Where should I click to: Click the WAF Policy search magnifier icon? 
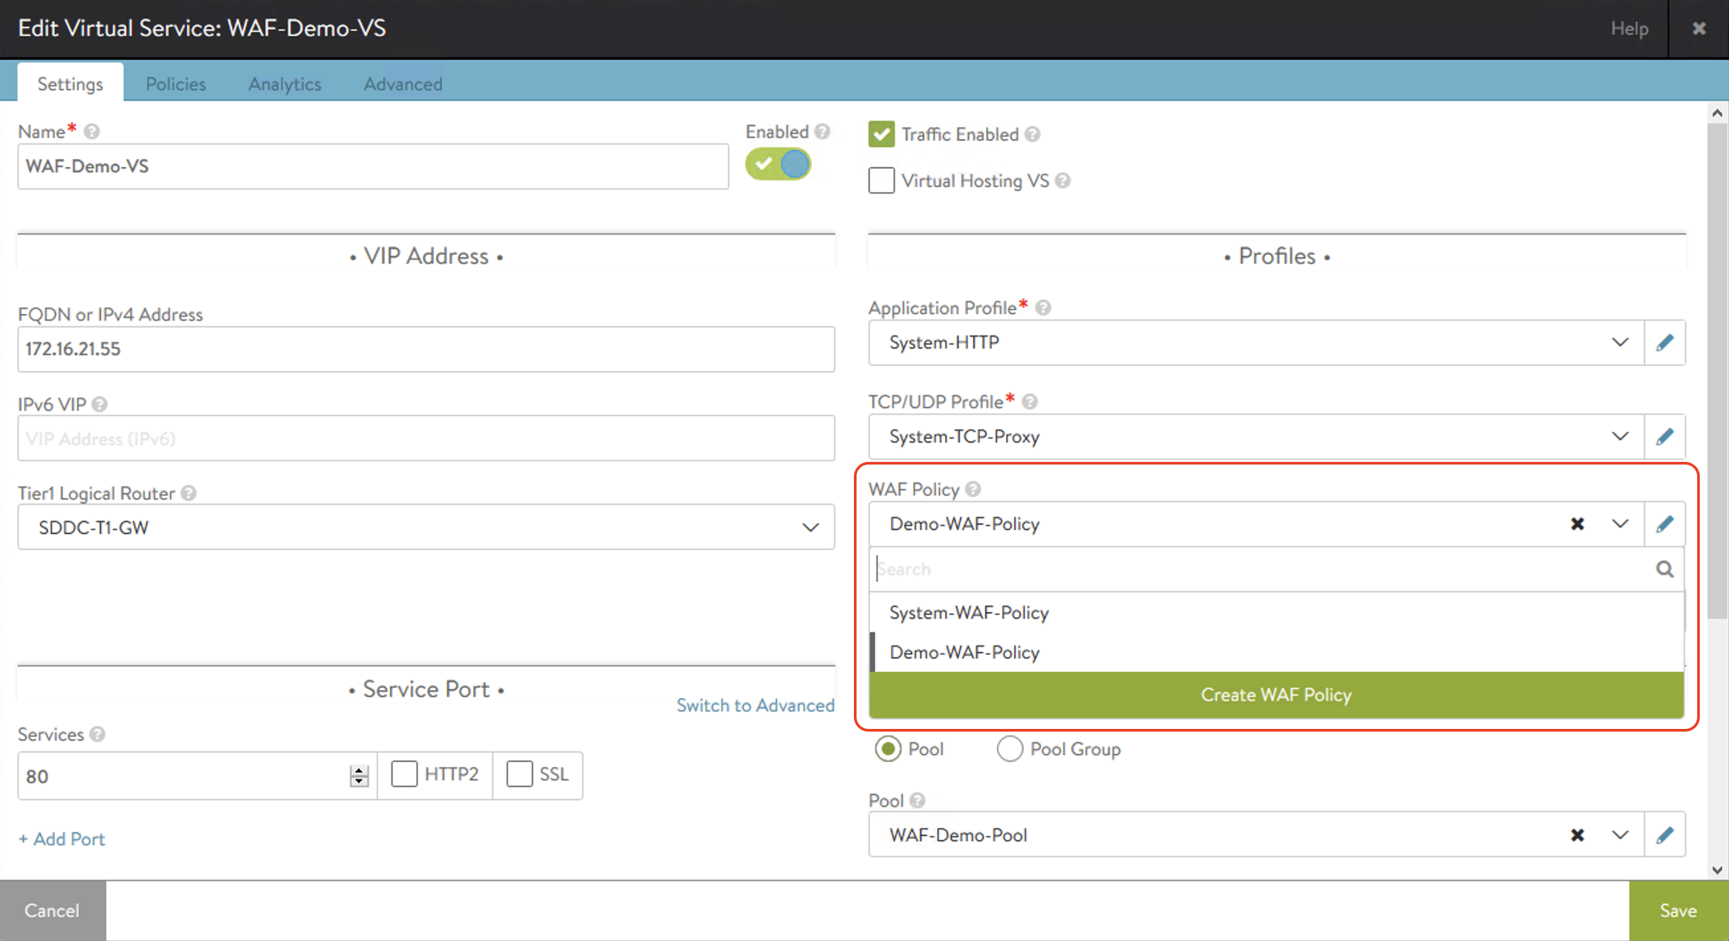[1664, 569]
